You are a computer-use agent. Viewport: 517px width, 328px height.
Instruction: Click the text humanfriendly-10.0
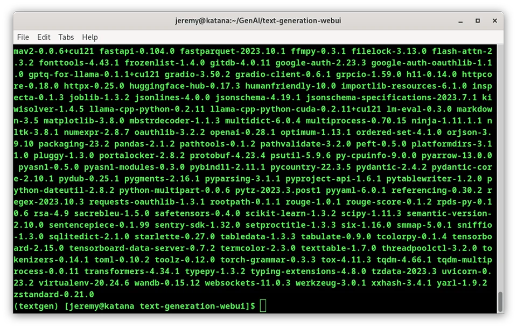[x=290, y=86]
